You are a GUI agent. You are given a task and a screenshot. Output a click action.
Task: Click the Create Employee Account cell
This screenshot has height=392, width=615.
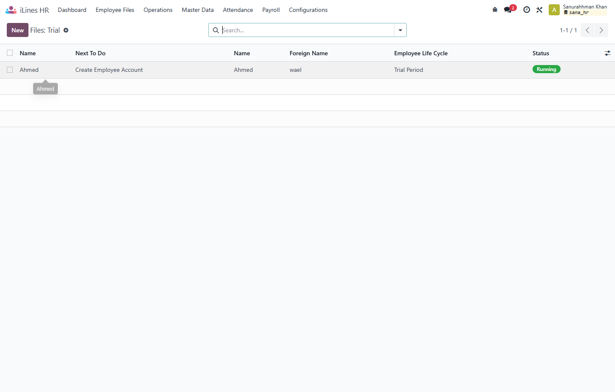[x=109, y=70]
